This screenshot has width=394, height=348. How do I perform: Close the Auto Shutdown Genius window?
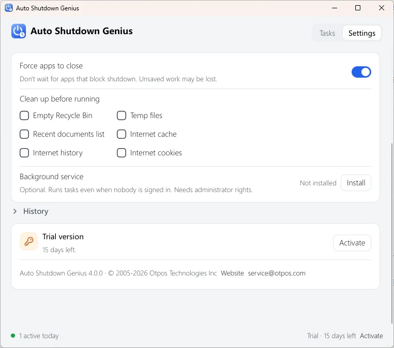[382, 8]
